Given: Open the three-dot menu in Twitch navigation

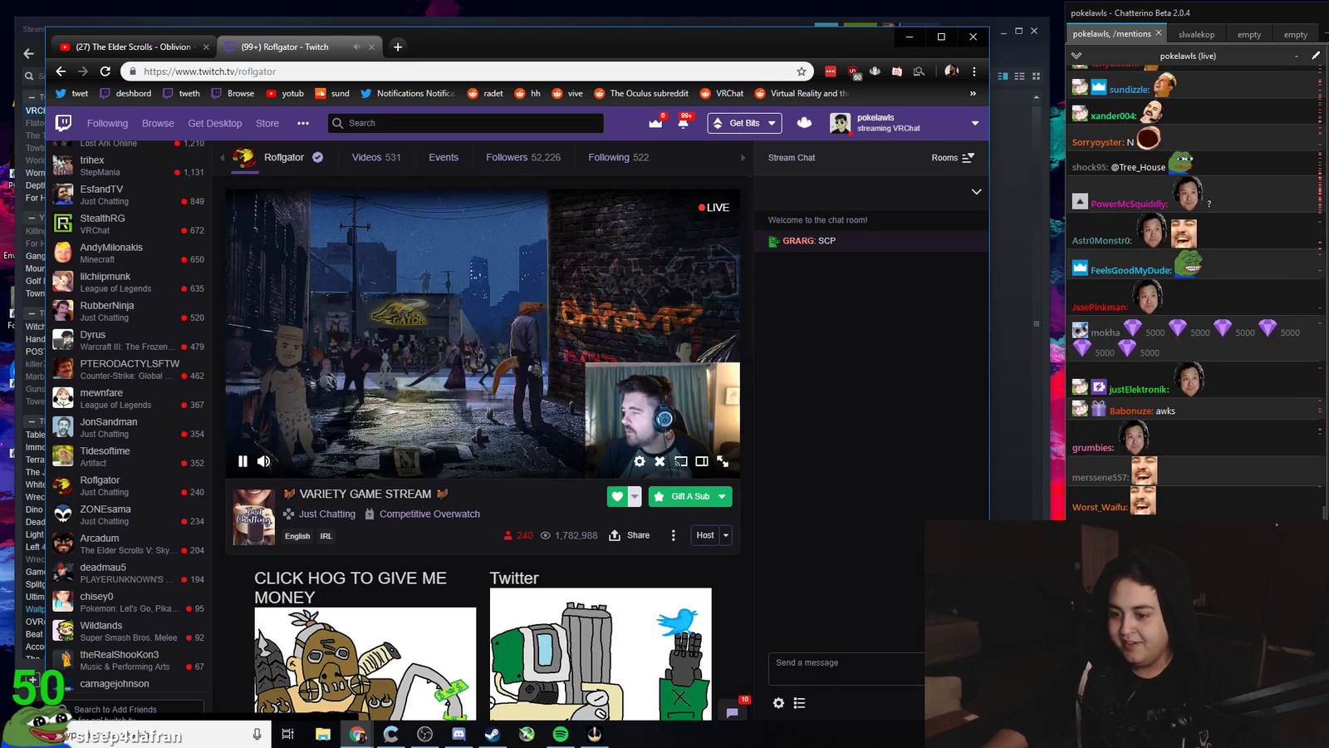Looking at the screenshot, I should (303, 123).
